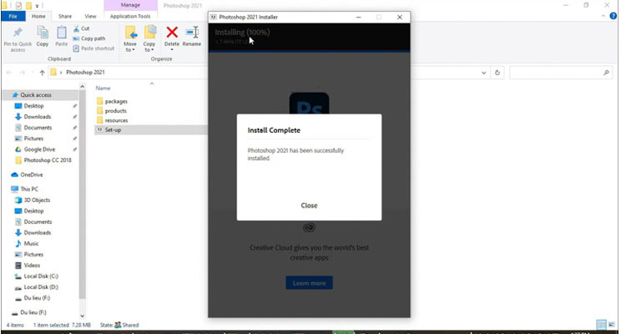Screen dimensions: 626x334
Task: Open Documents under This PC
Action: (x=38, y=221)
